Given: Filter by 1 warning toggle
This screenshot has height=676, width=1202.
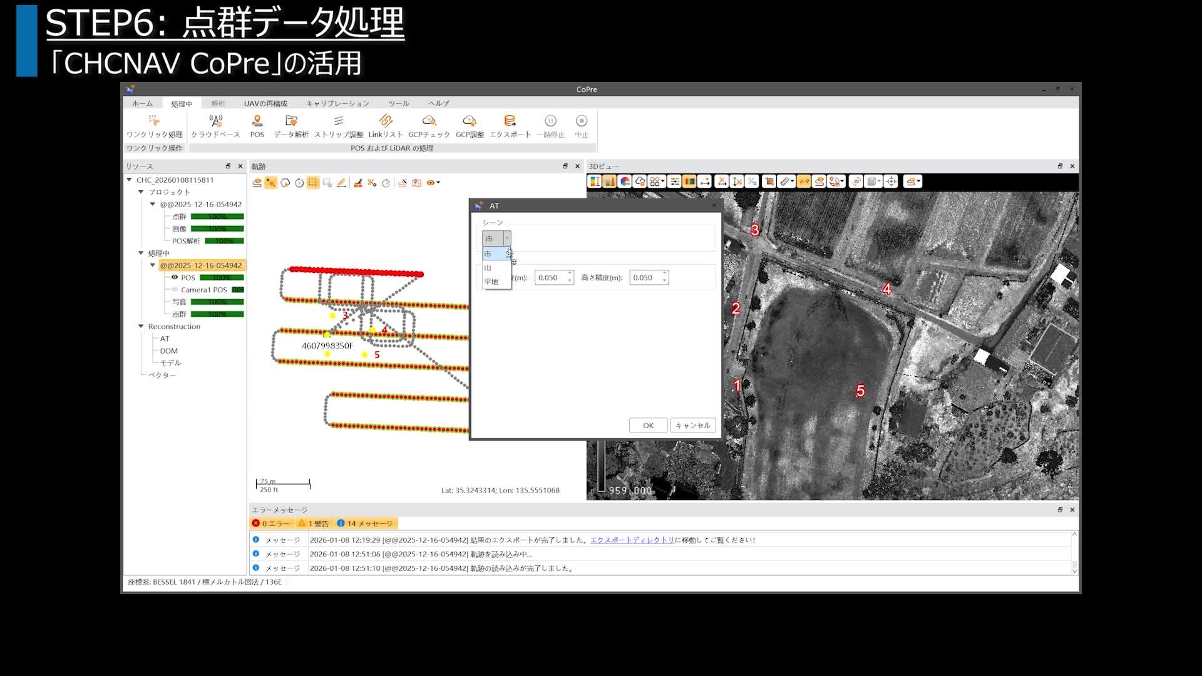Looking at the screenshot, I should [x=314, y=523].
